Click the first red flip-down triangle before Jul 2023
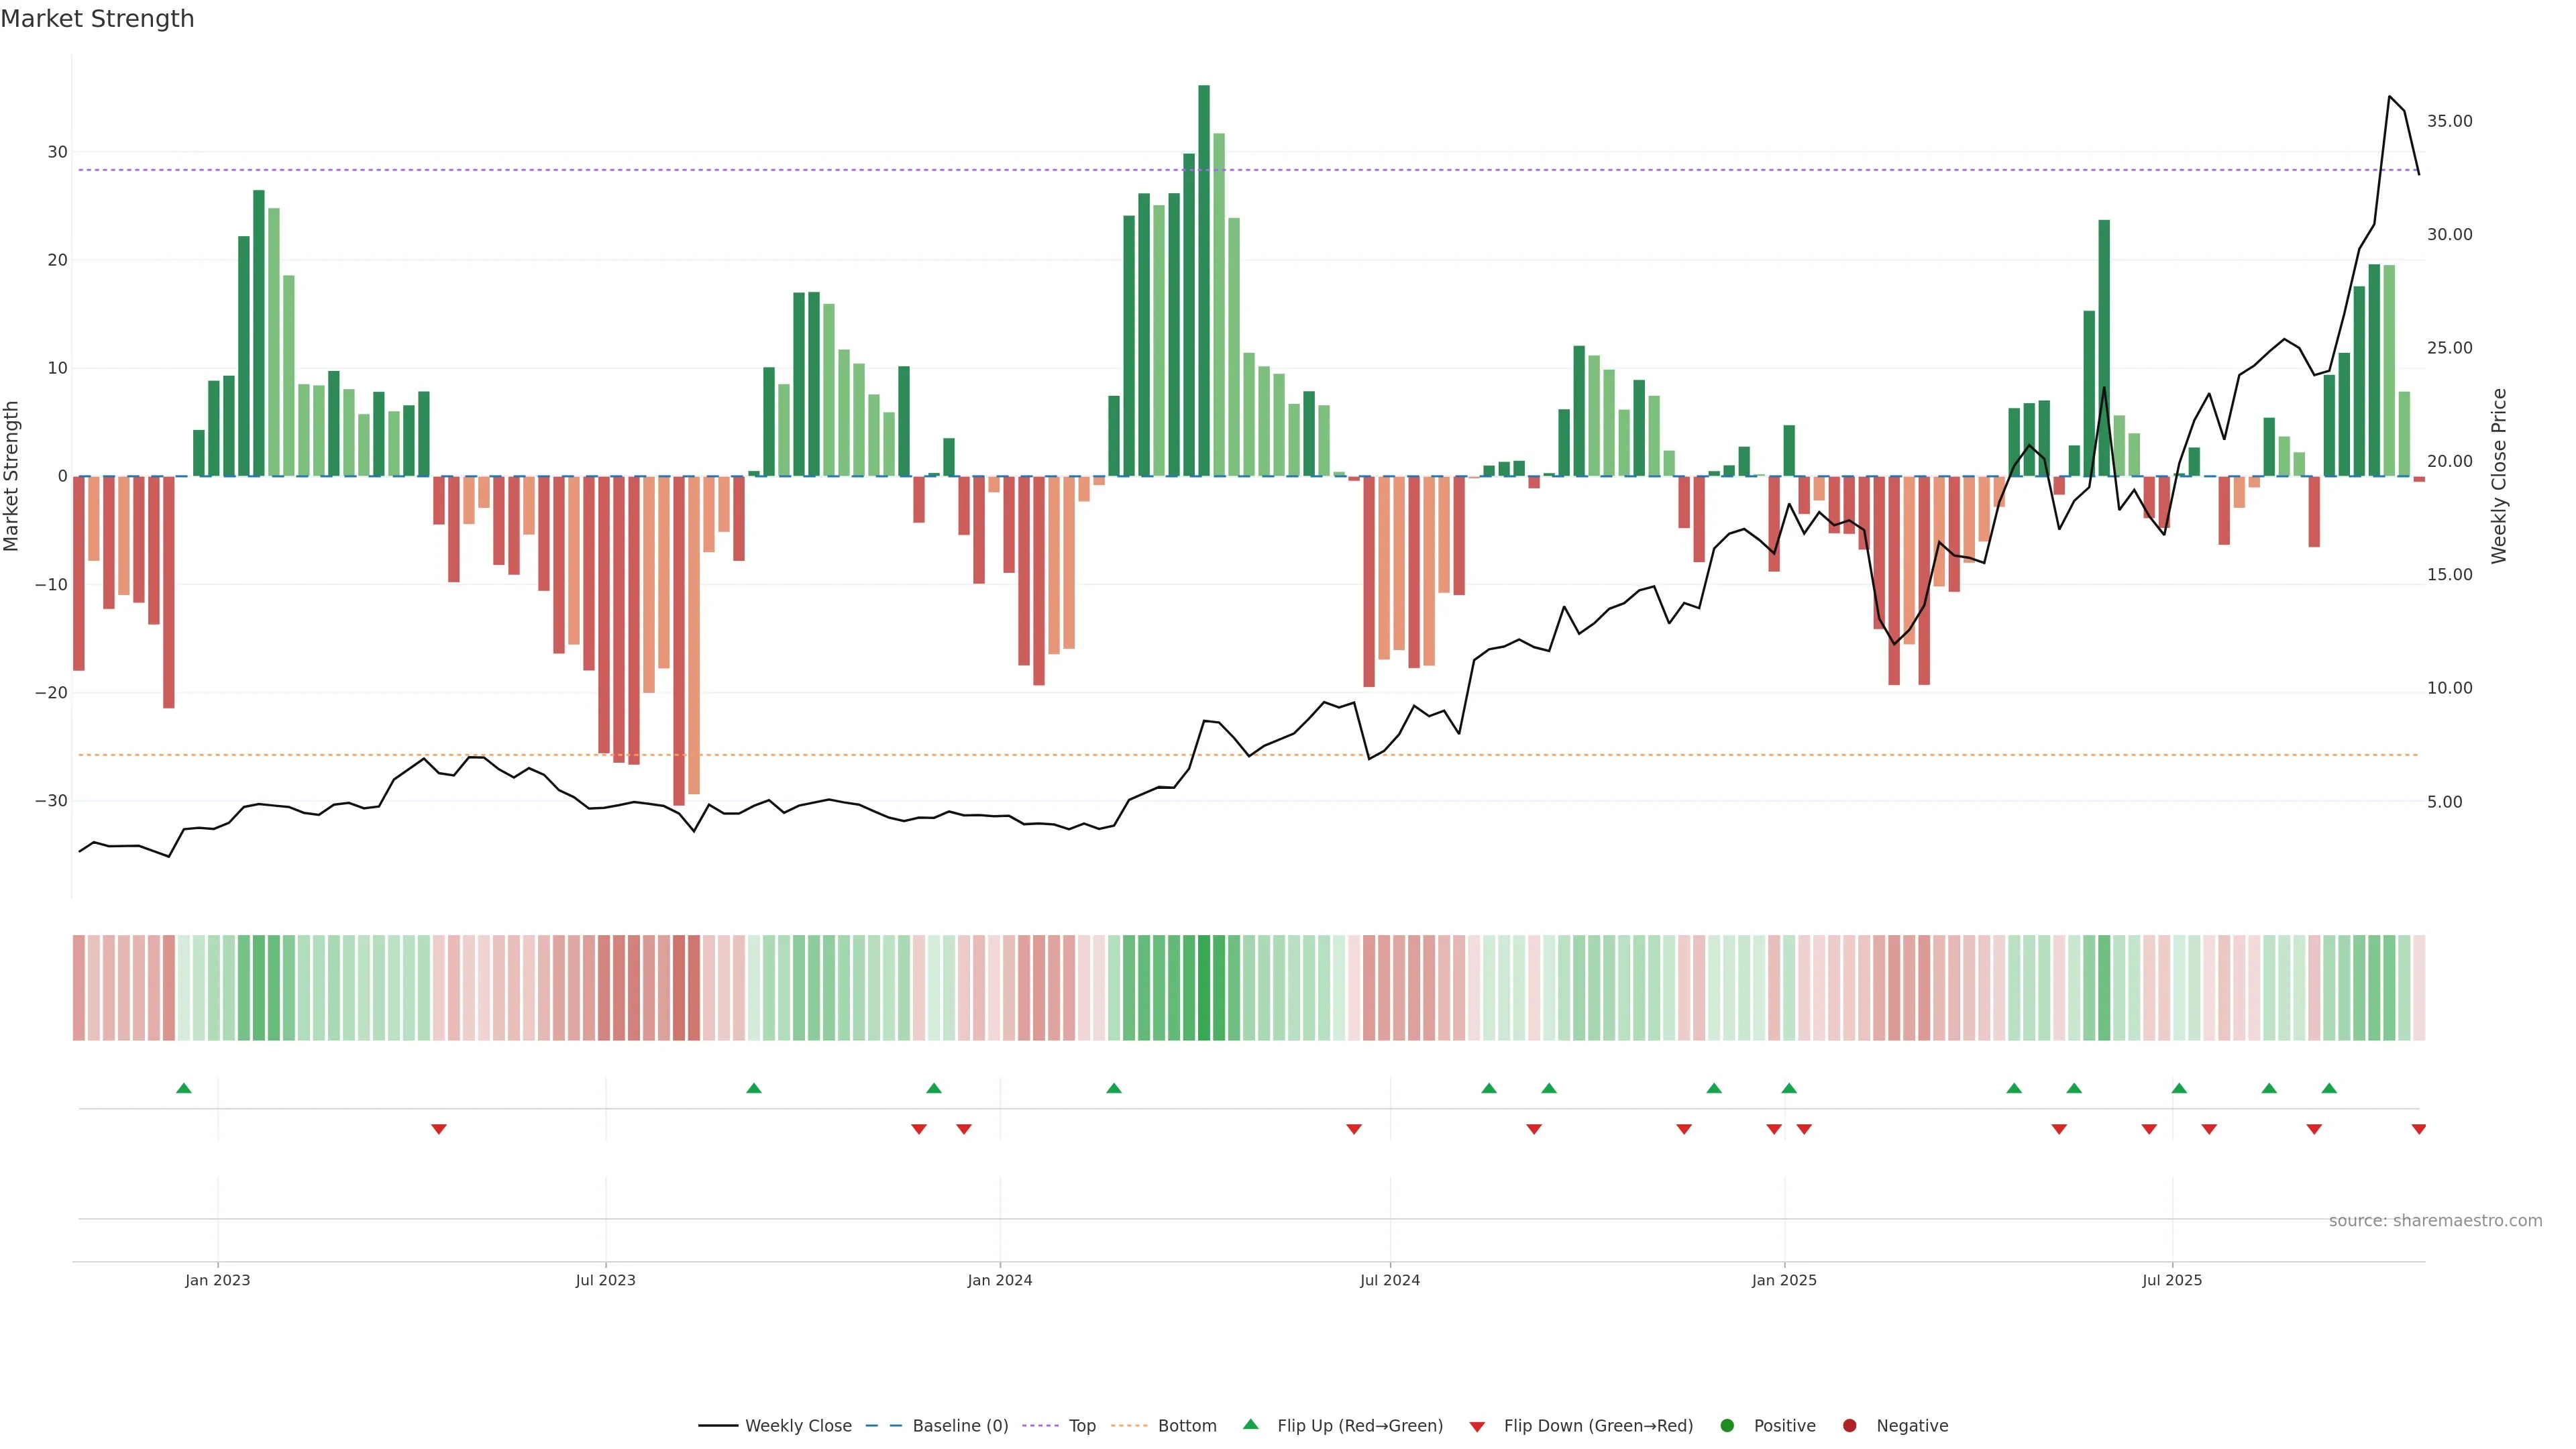The height and width of the screenshot is (1449, 2576). tap(439, 1129)
